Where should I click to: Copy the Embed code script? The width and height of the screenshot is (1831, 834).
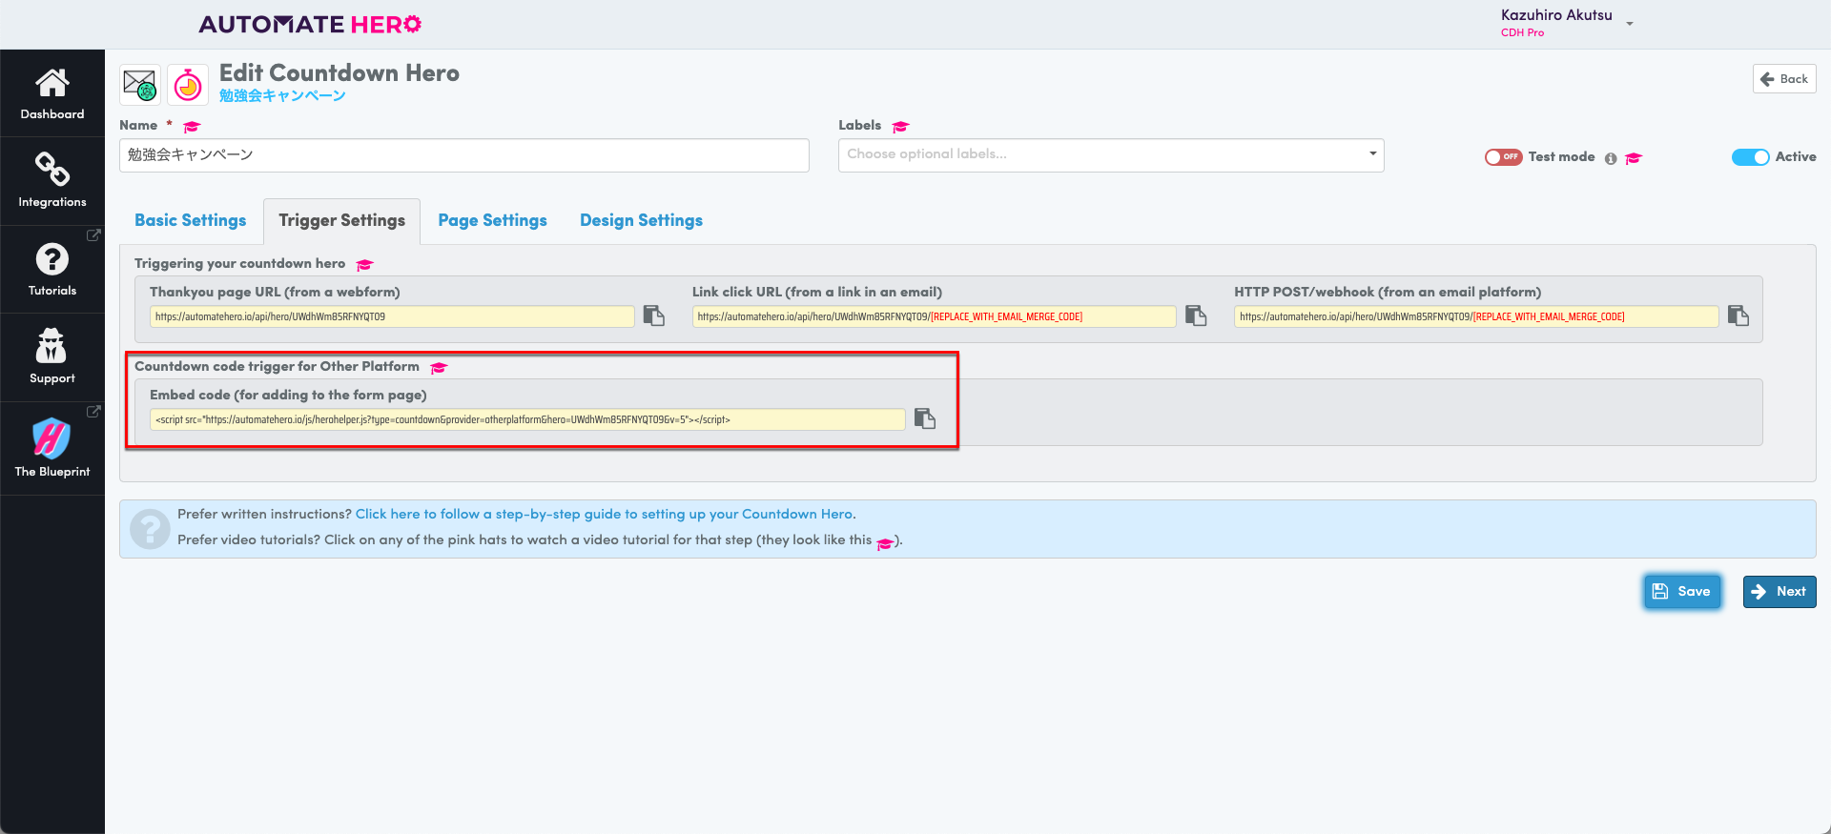925,418
